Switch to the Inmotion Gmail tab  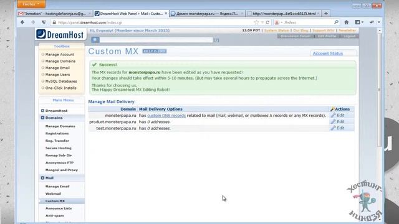coord(55,14)
